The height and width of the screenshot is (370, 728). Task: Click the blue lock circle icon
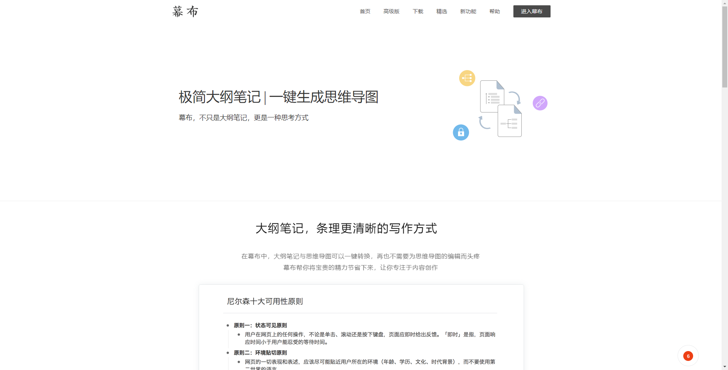point(461,133)
